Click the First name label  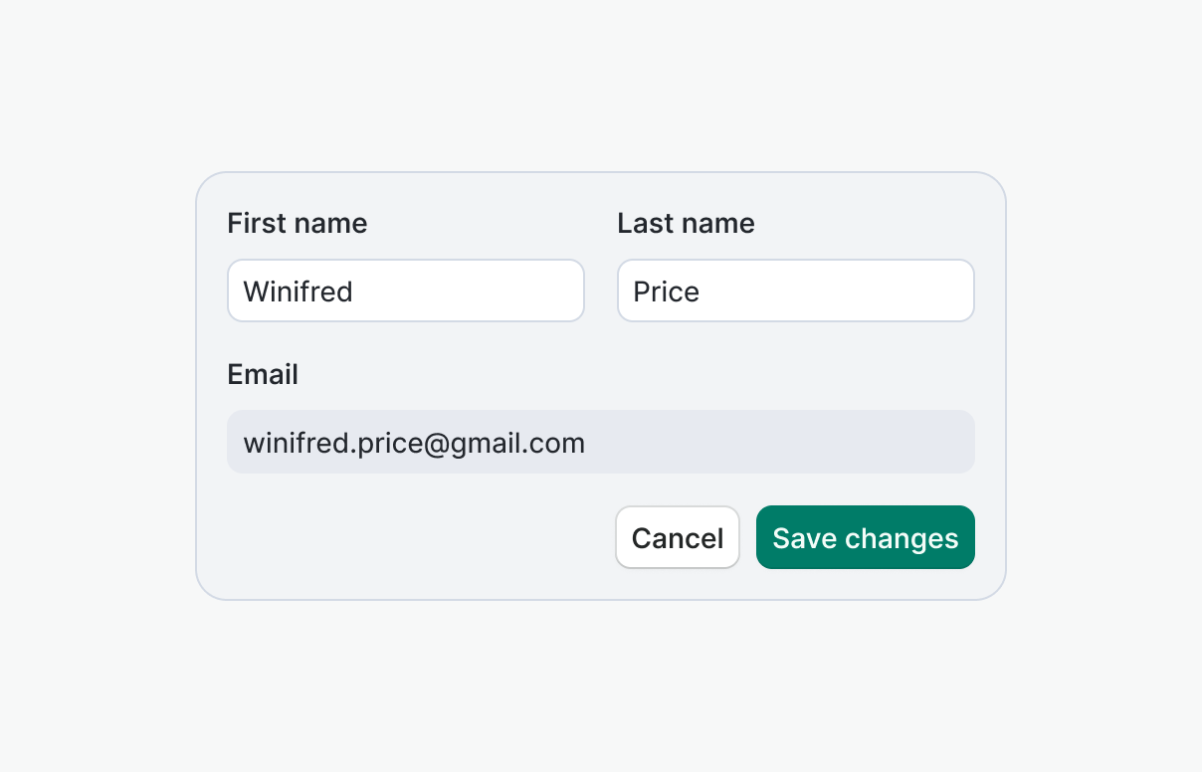pyautogui.click(x=297, y=223)
